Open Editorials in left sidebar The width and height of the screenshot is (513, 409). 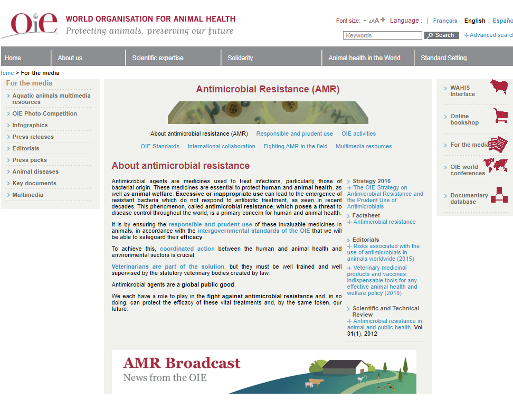(x=25, y=148)
